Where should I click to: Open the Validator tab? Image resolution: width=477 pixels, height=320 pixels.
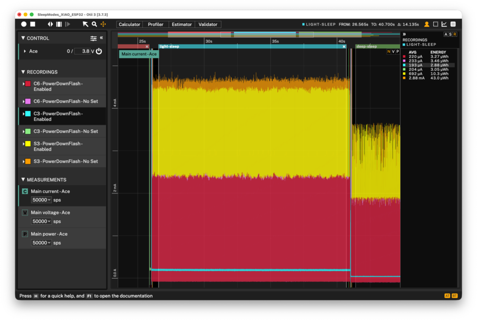208,24
